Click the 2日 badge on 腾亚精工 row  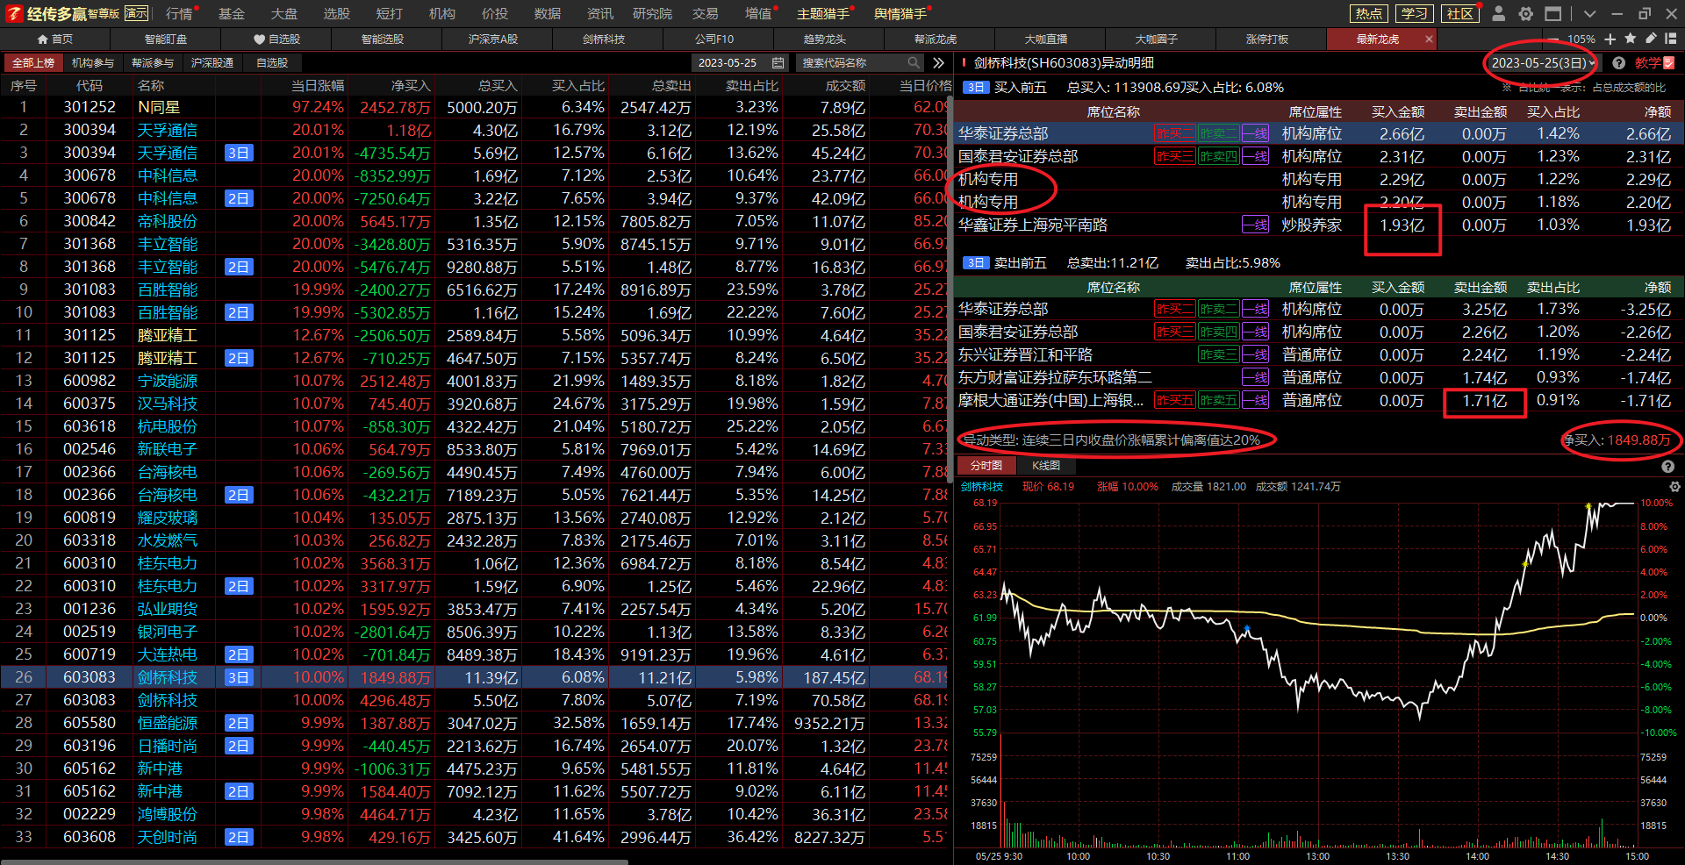click(x=239, y=358)
